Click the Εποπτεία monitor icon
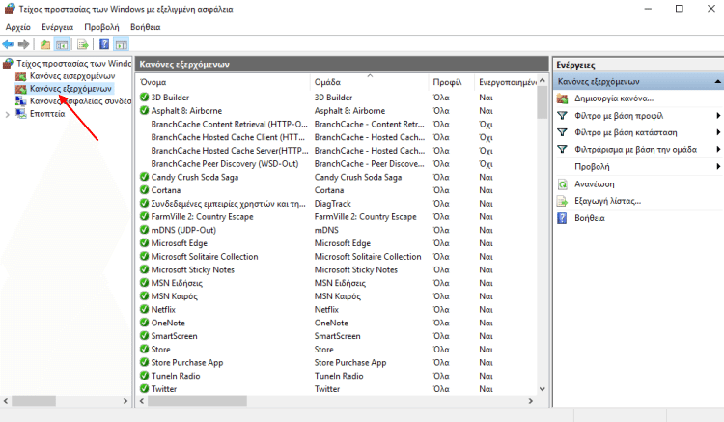724x422 pixels. (21, 114)
